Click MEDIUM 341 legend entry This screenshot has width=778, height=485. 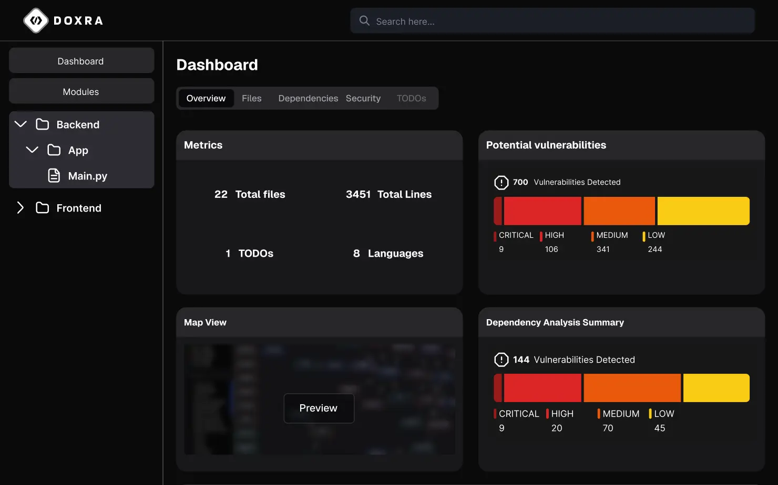coord(610,242)
